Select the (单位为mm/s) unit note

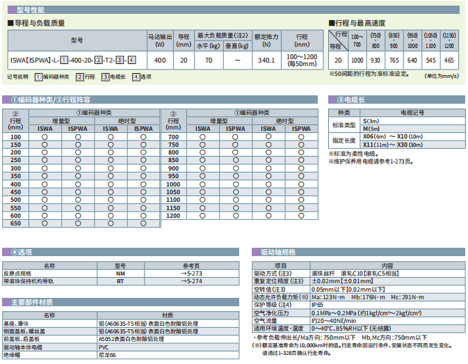click(442, 76)
